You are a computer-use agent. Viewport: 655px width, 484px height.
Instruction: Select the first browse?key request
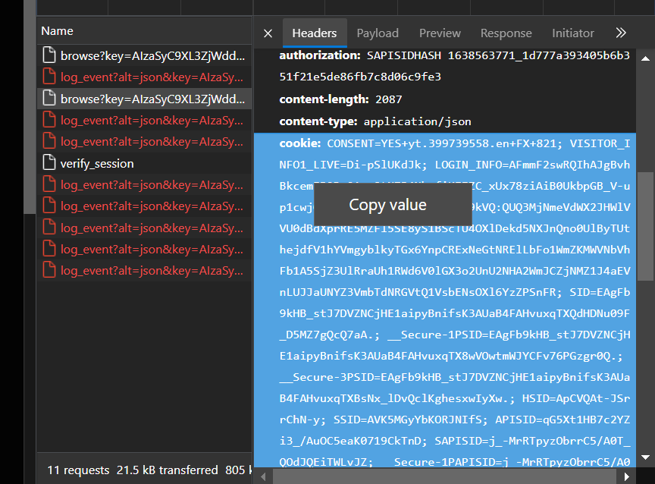click(x=152, y=55)
